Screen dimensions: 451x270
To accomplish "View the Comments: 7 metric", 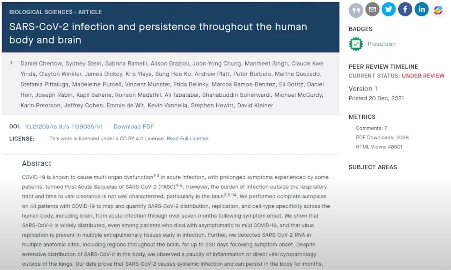I will pos(371,128).
